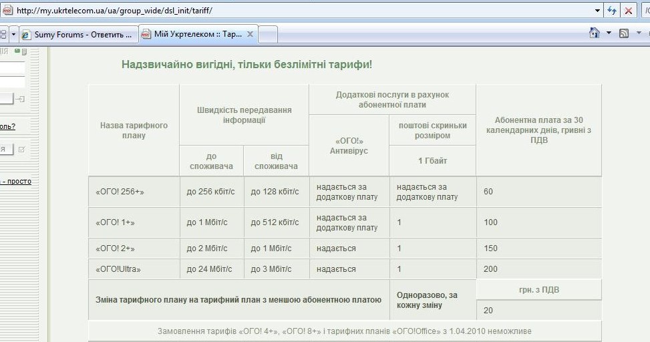Click the forgot password link in sidebar

click(x=7, y=126)
